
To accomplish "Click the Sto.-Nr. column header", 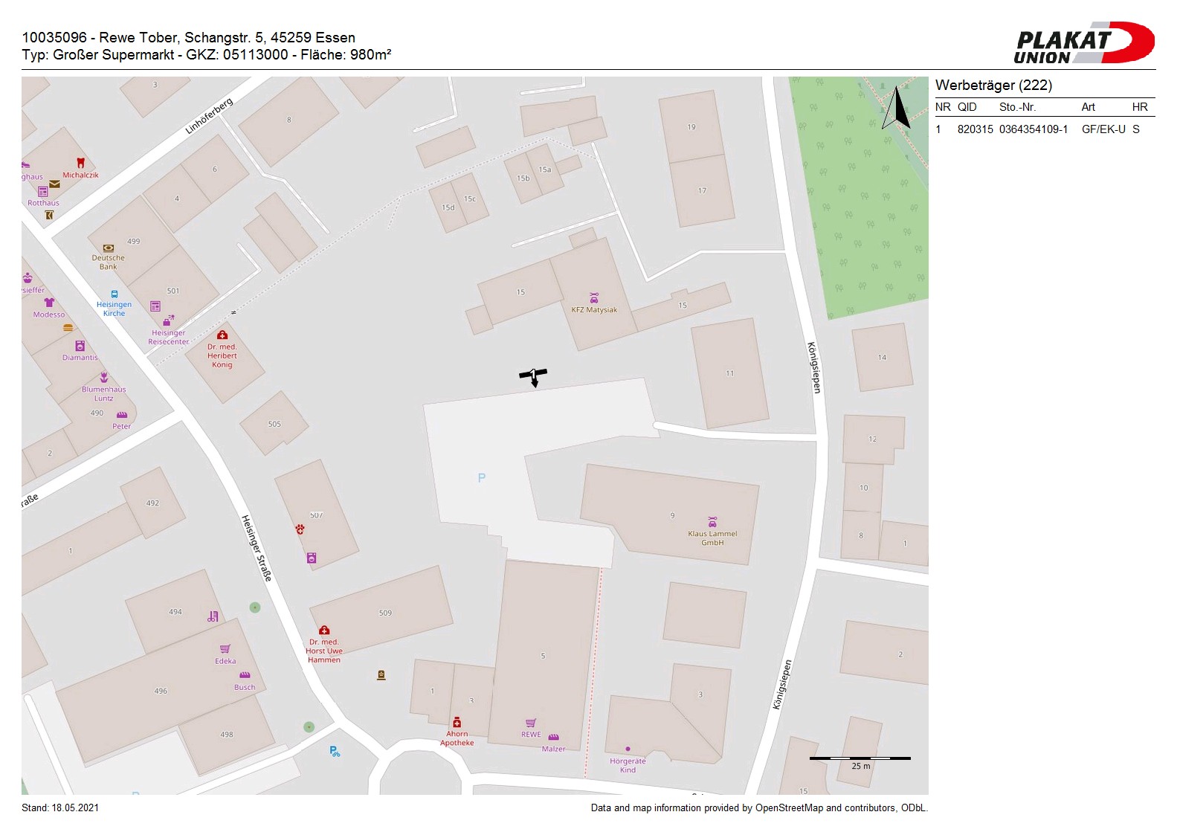I will tap(1017, 107).
